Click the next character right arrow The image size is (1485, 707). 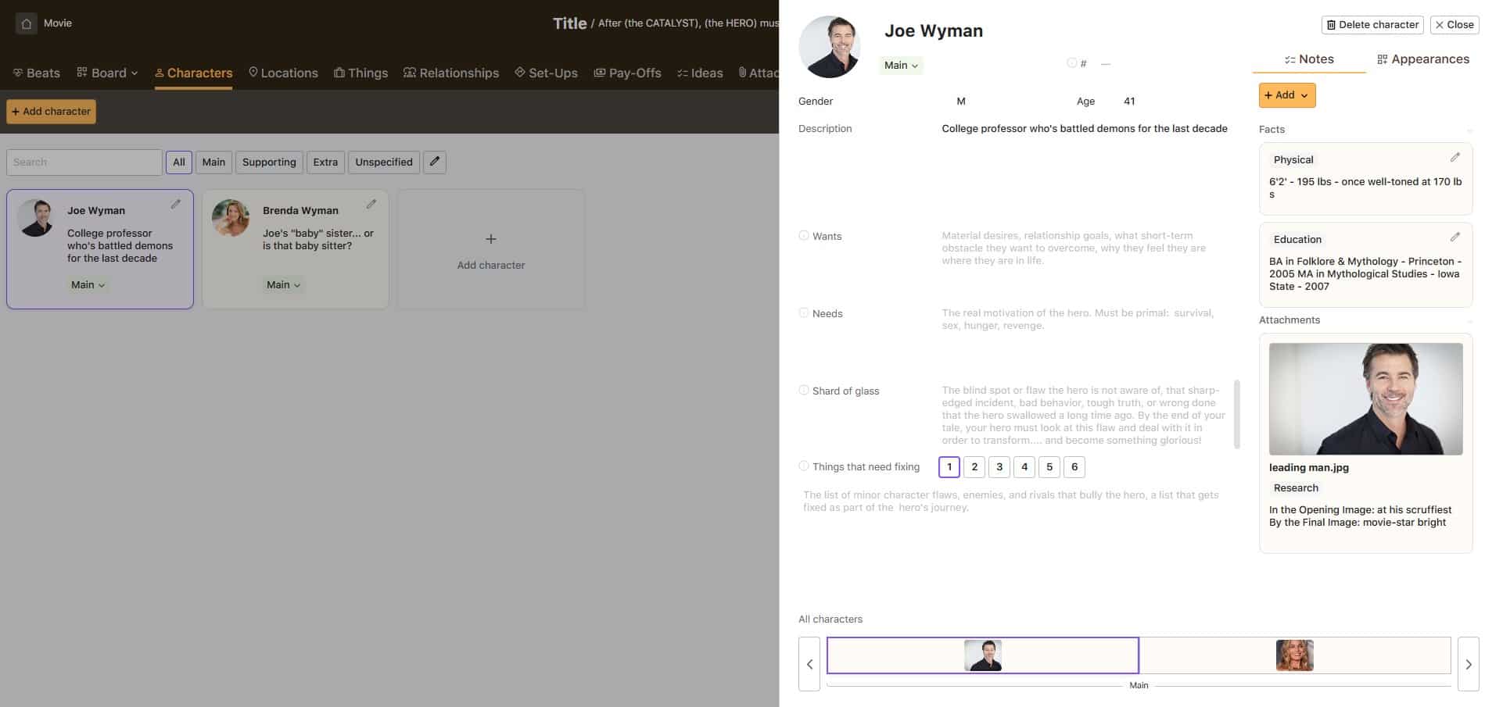1468,664
